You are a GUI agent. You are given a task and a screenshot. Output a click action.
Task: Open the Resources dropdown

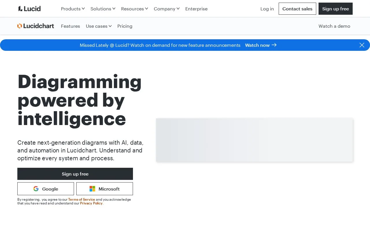135,9
